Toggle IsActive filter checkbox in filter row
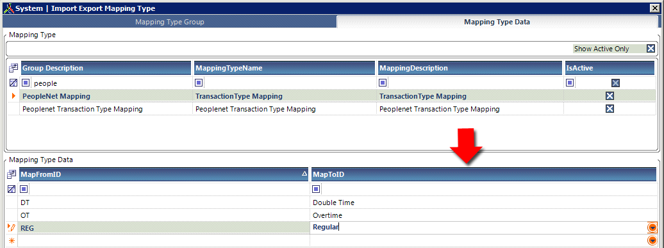Viewport: 664px width, 248px height. tap(615, 83)
